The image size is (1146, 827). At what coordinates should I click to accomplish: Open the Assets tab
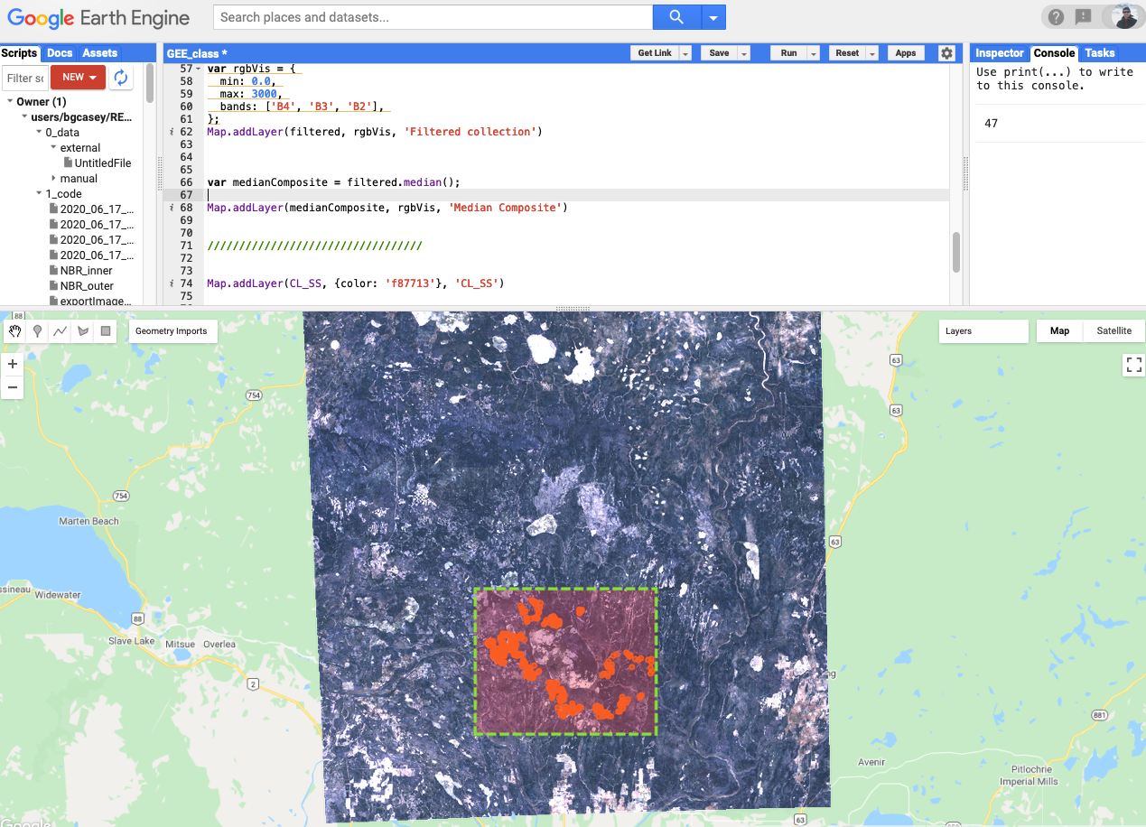99,53
